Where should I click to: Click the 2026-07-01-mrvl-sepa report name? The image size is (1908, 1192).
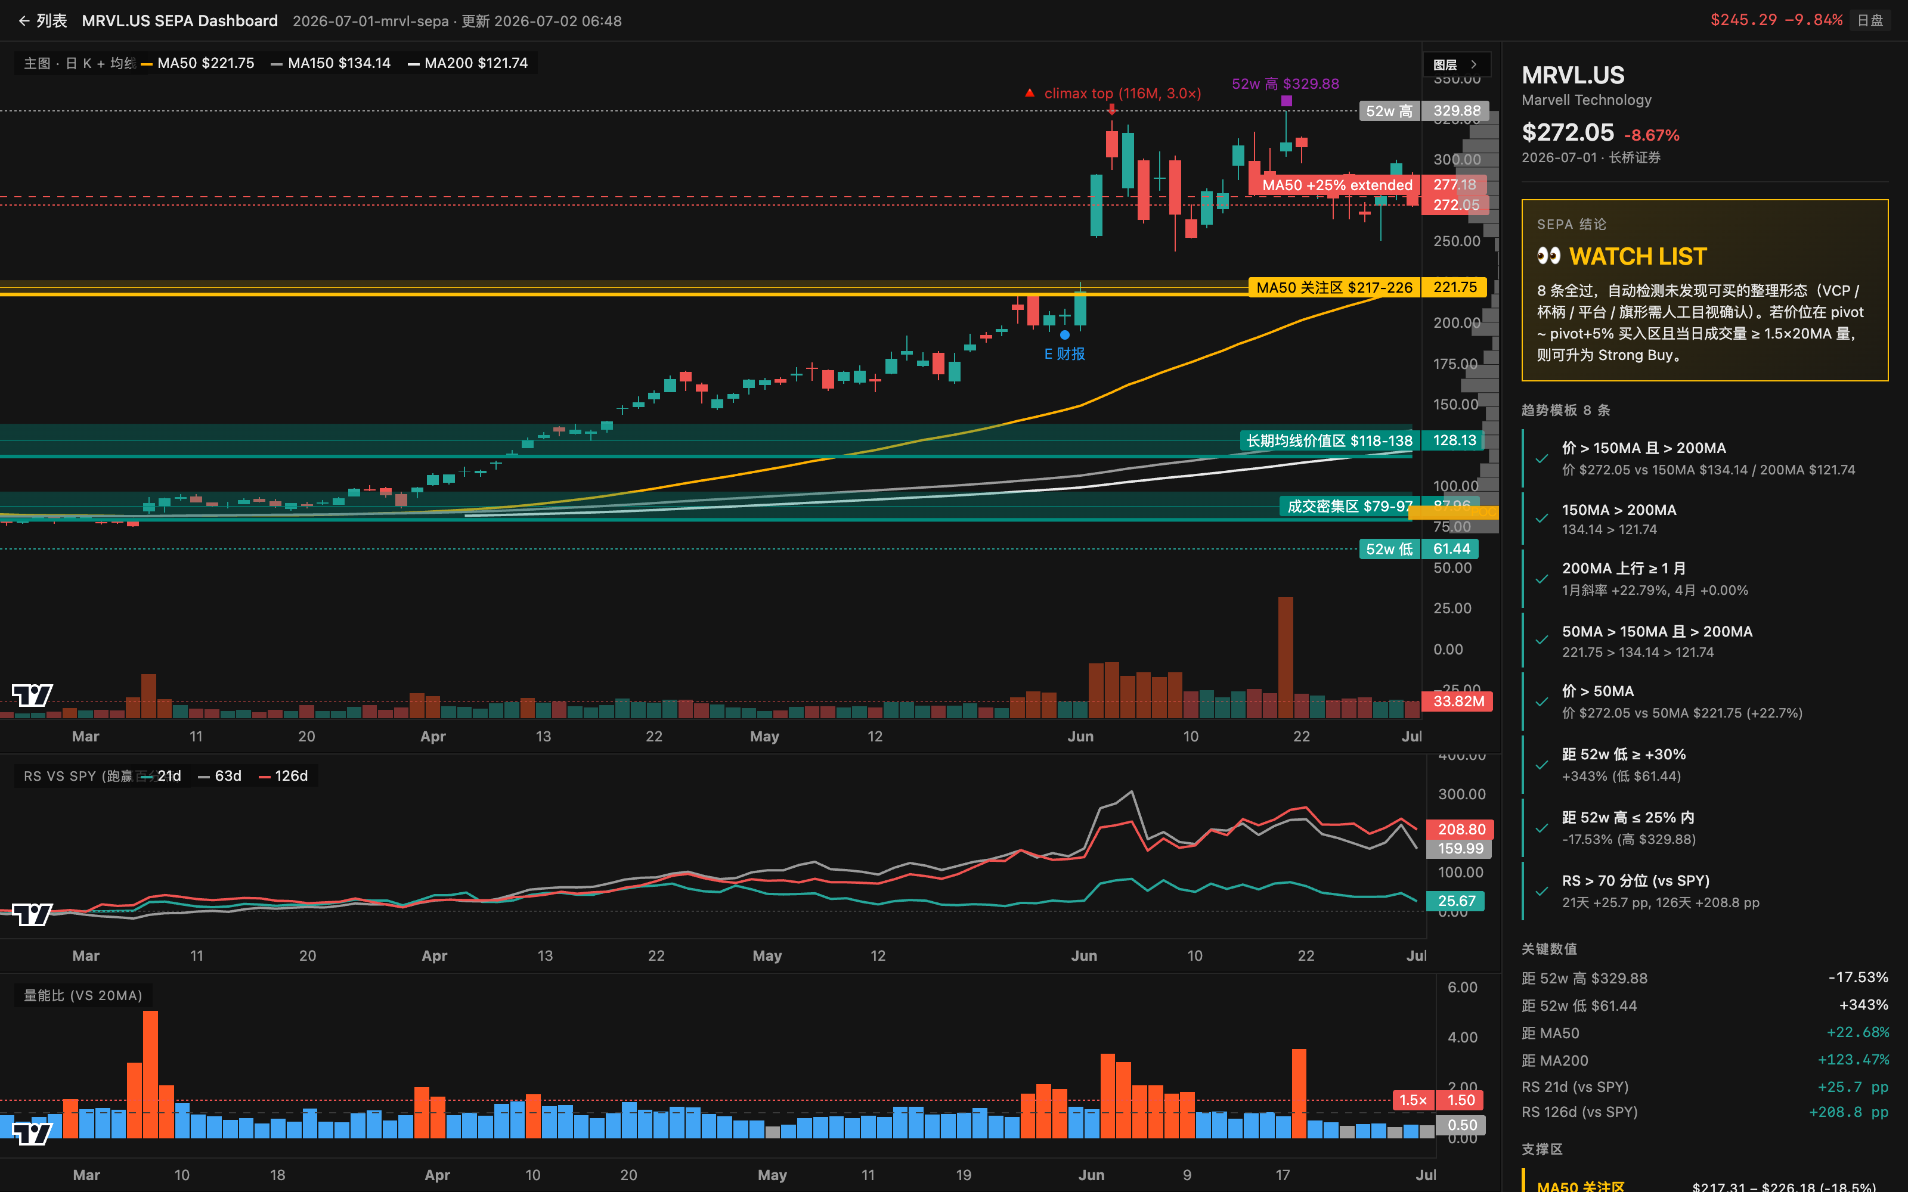370,21
